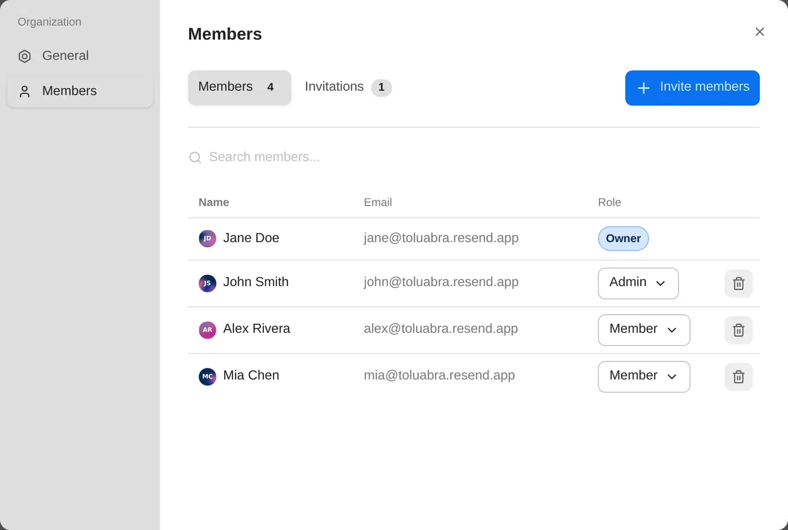Click the email jane@toluabra.resend.app
Screen dimensions: 788x530
pyautogui.click(x=441, y=238)
